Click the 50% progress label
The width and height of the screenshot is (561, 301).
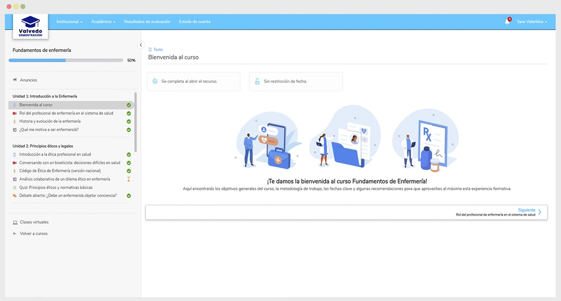tap(131, 61)
